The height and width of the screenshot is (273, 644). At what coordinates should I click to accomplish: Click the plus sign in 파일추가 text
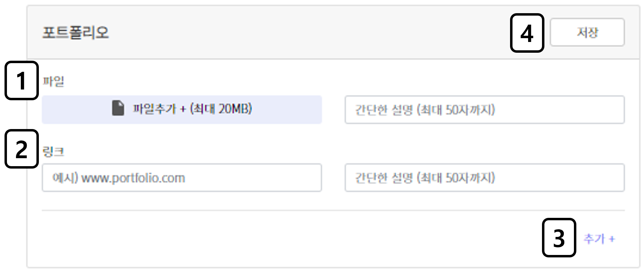183,109
